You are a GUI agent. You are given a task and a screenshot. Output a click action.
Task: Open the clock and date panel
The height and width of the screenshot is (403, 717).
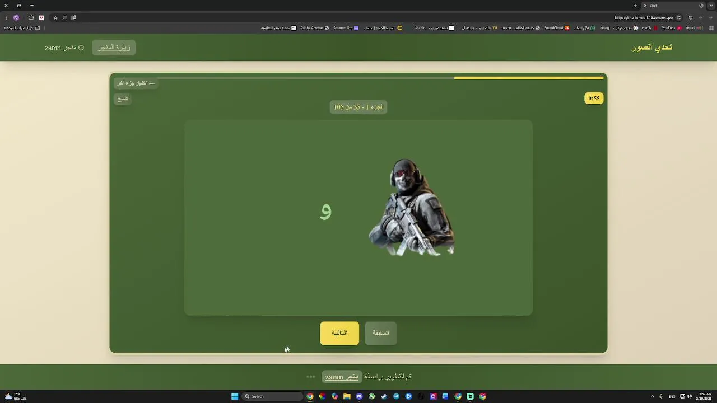(x=705, y=396)
